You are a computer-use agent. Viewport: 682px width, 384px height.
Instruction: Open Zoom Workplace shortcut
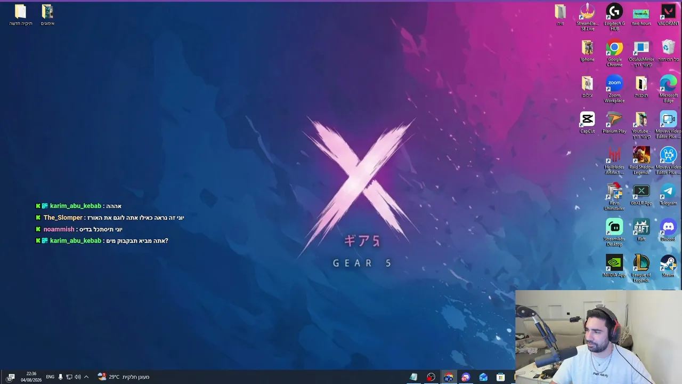(x=614, y=89)
